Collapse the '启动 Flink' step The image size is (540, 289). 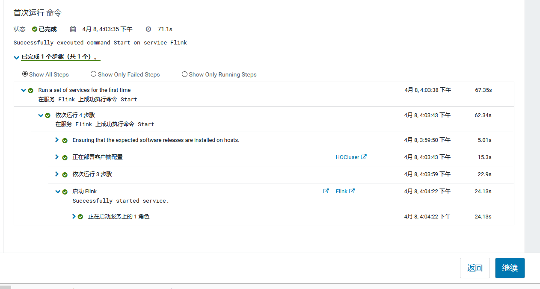58,192
